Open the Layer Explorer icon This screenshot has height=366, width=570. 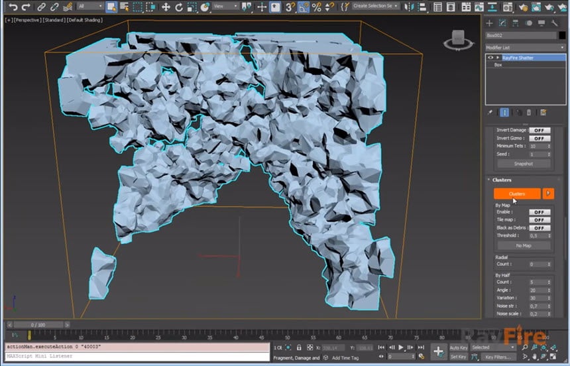click(451, 7)
